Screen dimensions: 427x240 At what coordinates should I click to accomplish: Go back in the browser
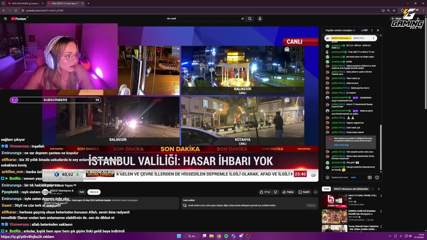click(4, 10)
